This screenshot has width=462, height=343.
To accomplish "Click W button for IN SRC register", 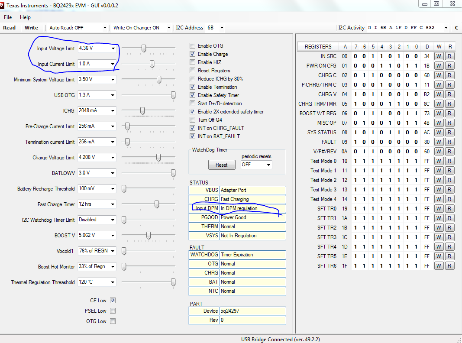I will pyautogui.click(x=439, y=56).
